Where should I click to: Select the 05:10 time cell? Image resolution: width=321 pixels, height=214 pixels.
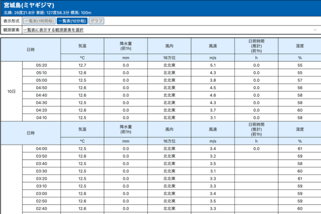pos(41,73)
